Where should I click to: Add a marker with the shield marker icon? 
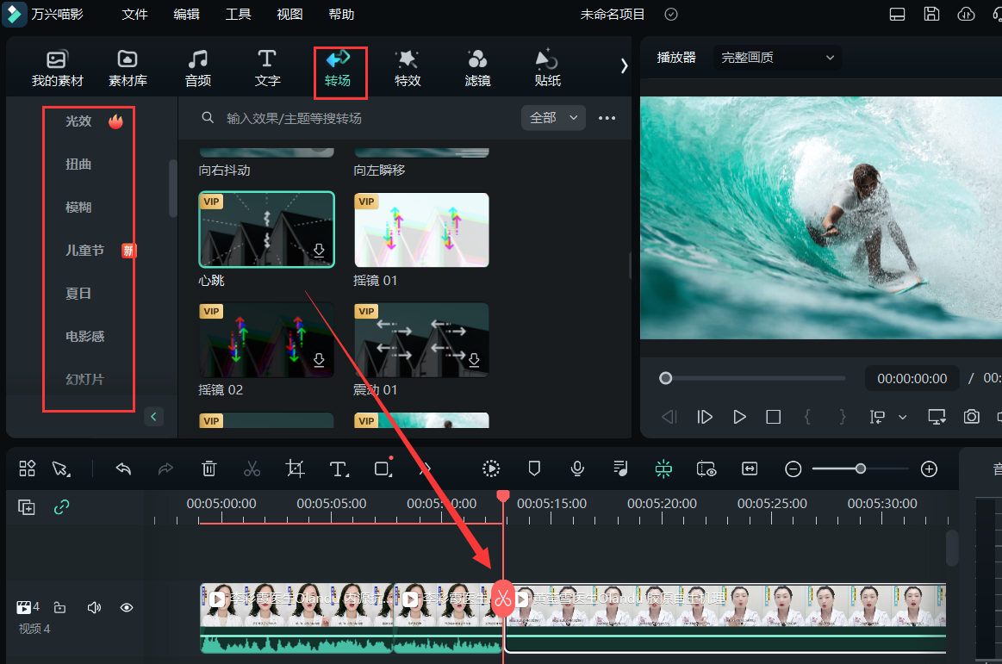point(534,469)
